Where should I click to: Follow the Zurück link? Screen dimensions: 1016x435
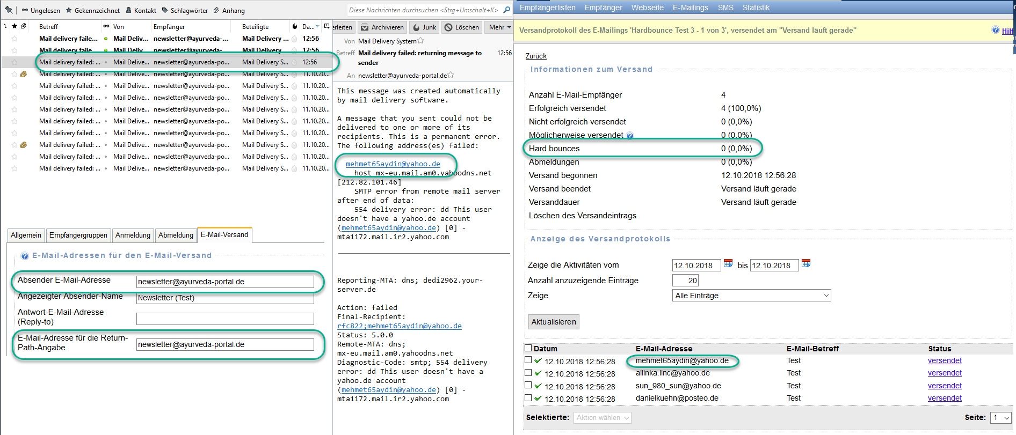click(536, 56)
